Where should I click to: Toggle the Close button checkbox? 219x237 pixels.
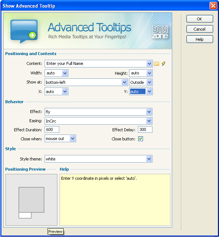coord(140,139)
